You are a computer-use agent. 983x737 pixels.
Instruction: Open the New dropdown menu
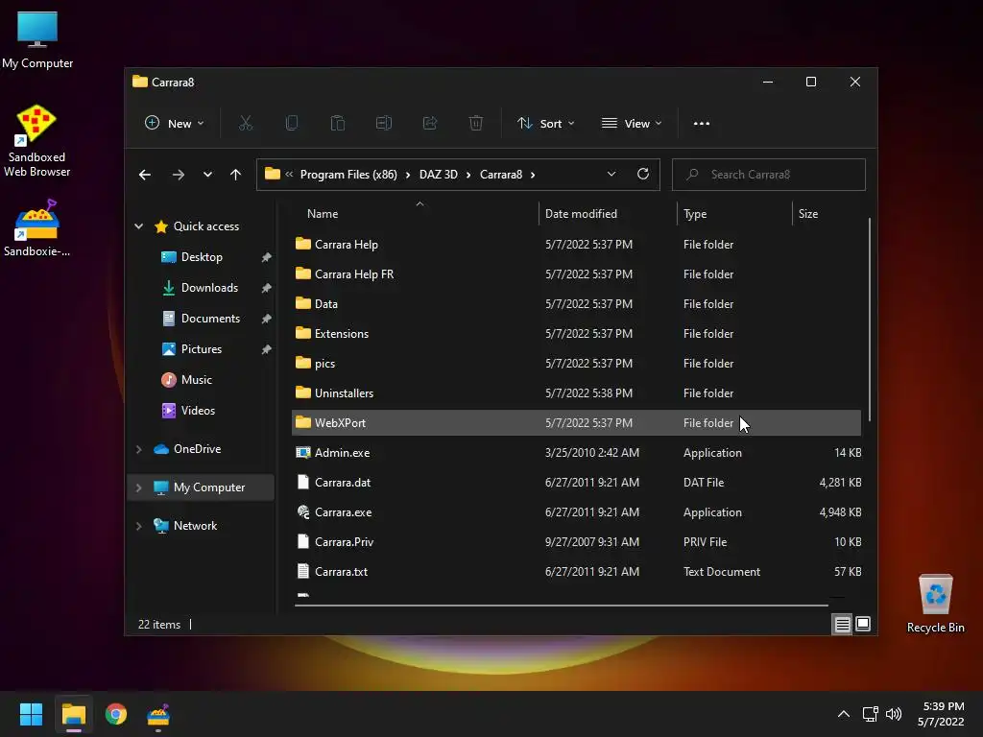174,124
